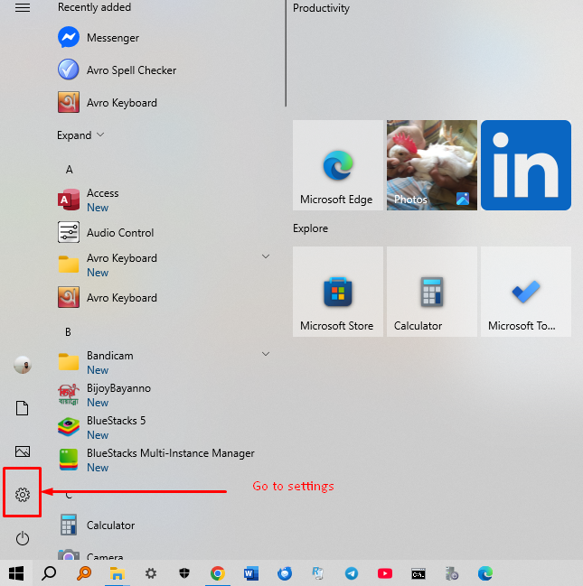
Task: Click Google Chrome in the taskbar
Action: click(x=217, y=572)
